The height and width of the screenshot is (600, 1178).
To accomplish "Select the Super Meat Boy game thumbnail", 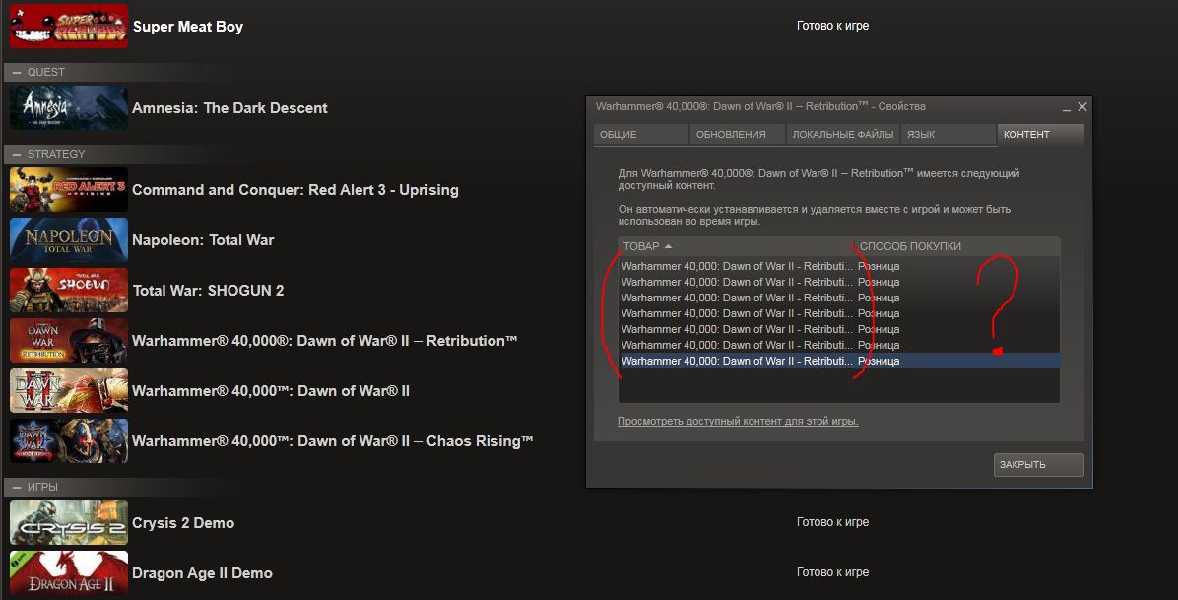I will (x=68, y=27).
